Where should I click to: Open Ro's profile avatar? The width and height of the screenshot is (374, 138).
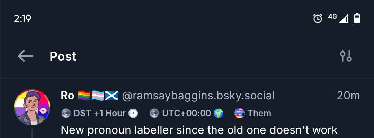click(32, 107)
